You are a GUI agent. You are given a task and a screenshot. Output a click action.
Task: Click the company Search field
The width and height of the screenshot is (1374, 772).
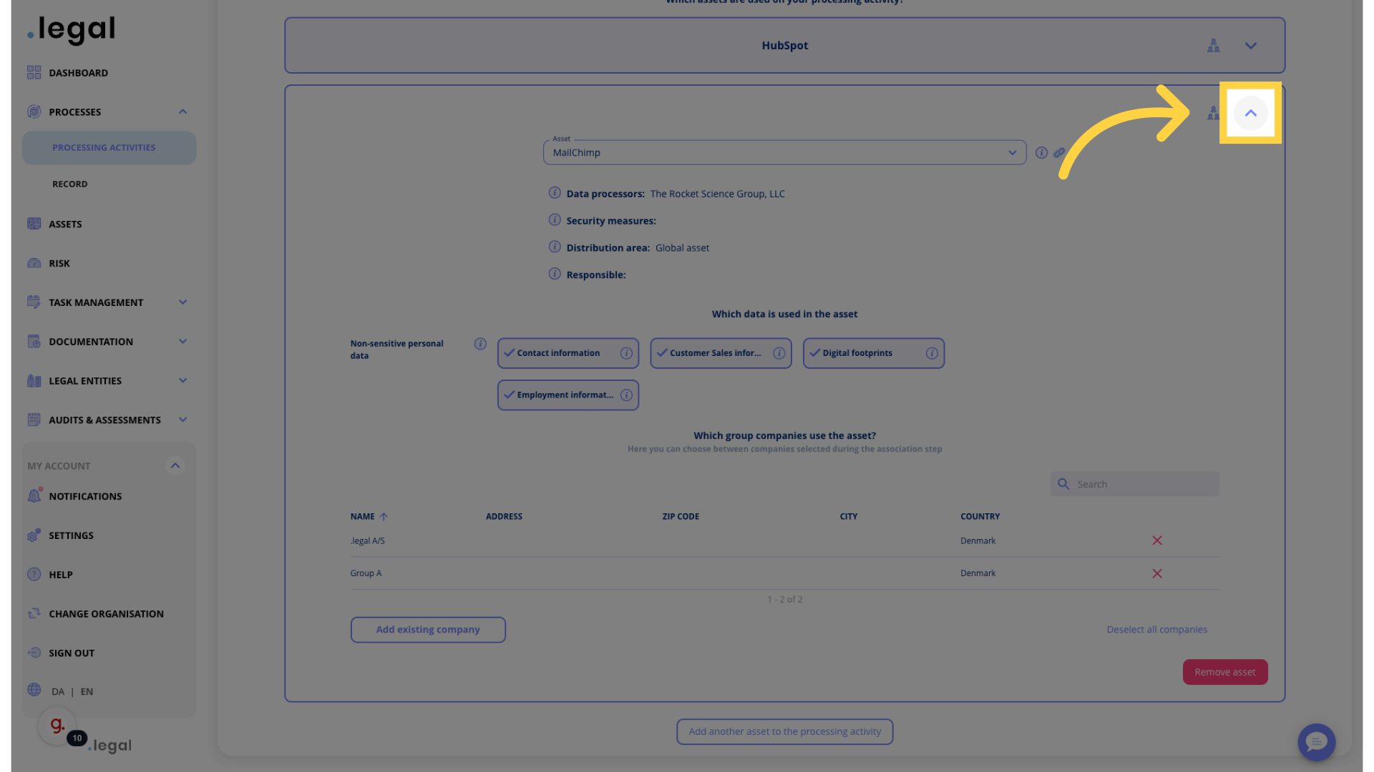(x=1134, y=484)
